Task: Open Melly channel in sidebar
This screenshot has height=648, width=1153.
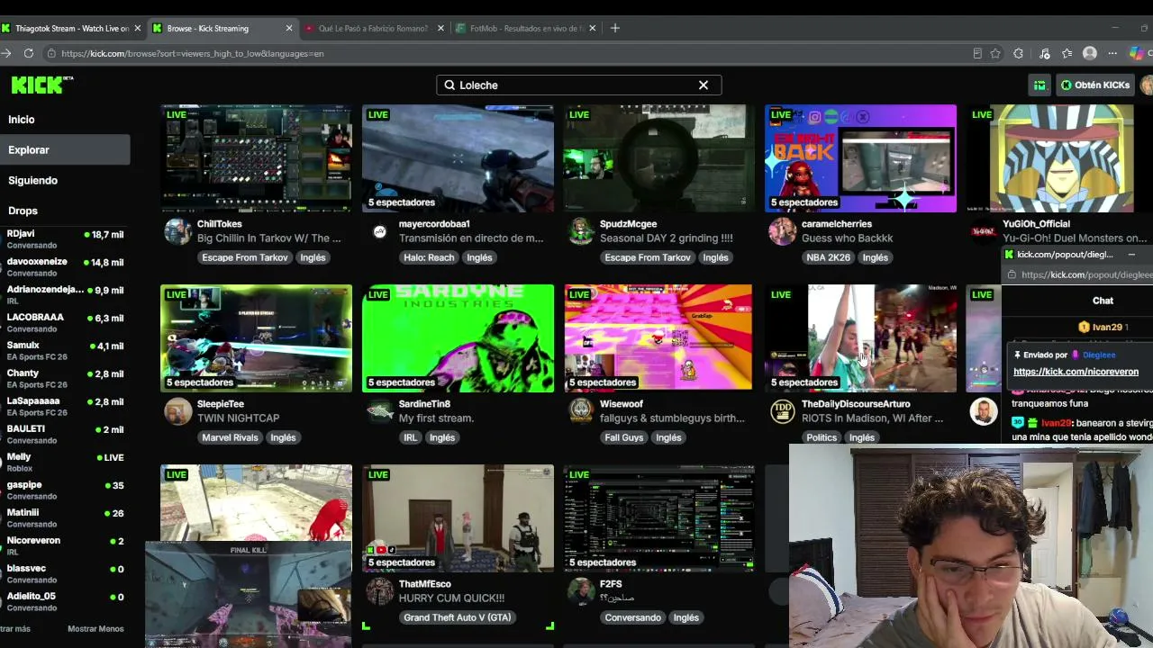Action: click(65, 462)
